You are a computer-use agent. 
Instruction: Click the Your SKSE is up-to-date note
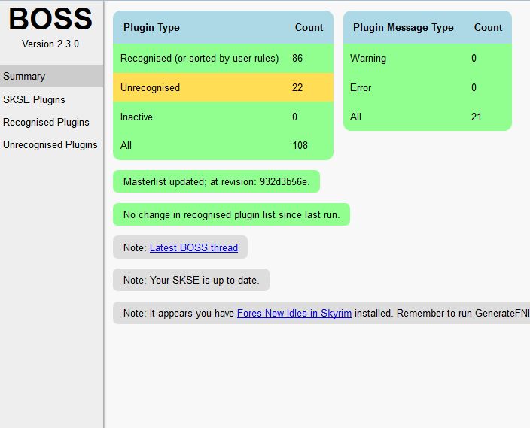(x=191, y=280)
